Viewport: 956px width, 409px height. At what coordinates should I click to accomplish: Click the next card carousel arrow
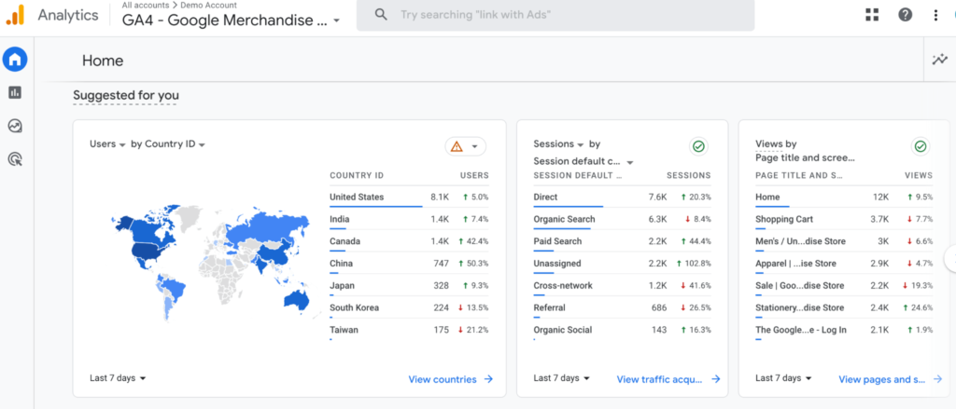[950, 259]
